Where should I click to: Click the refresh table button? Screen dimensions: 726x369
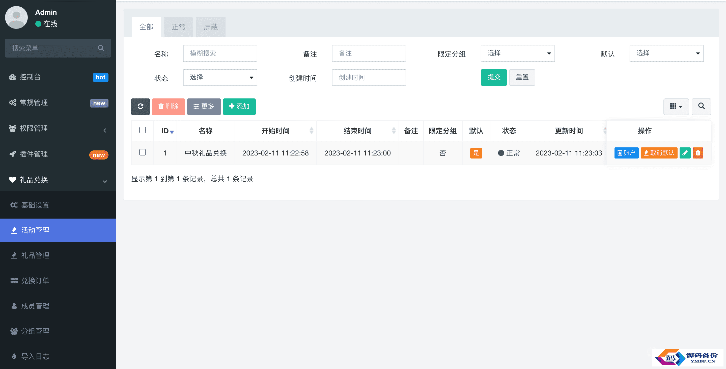(140, 107)
